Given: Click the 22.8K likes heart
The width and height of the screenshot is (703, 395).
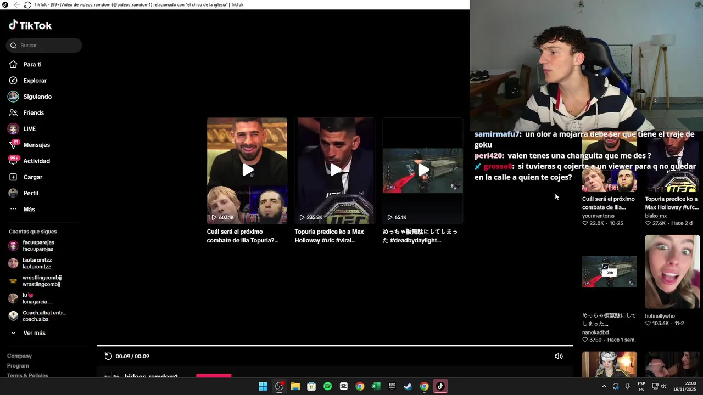Looking at the screenshot, I should [585, 223].
